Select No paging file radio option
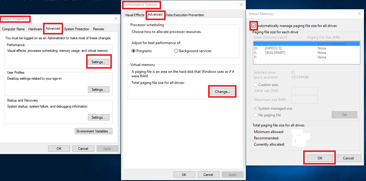Image resolution: width=366 pixels, height=181 pixels. (267, 115)
